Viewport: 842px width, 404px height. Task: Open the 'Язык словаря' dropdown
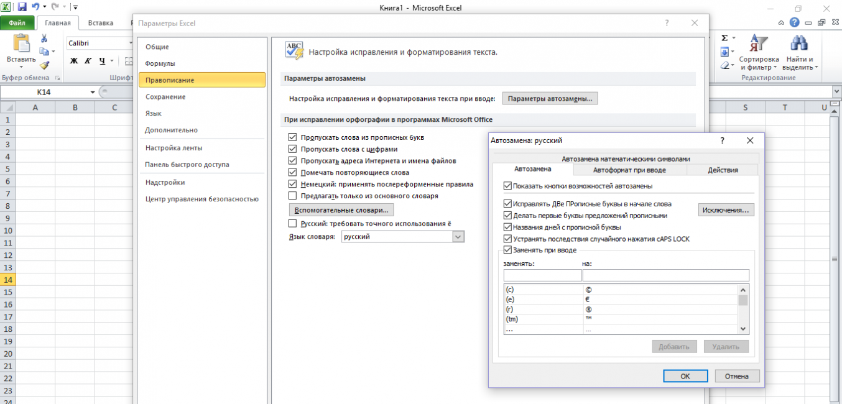coord(458,237)
